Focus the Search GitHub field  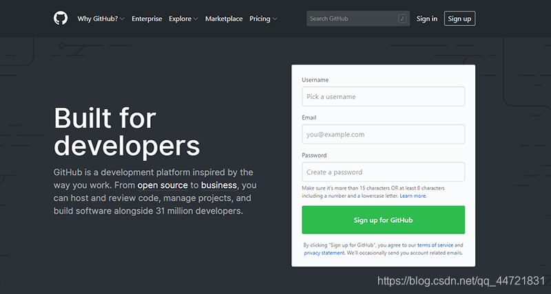358,19
